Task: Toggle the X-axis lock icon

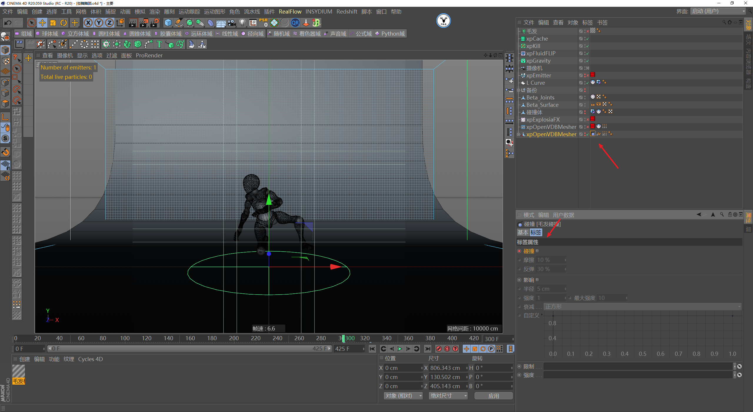Action: [88, 23]
